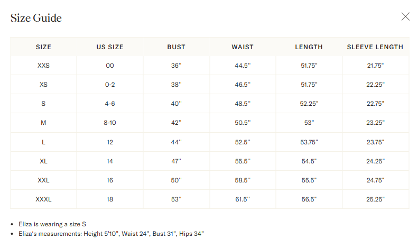Screen dimensions: 418x248
Task: Select the M size row label
Action: click(43, 123)
